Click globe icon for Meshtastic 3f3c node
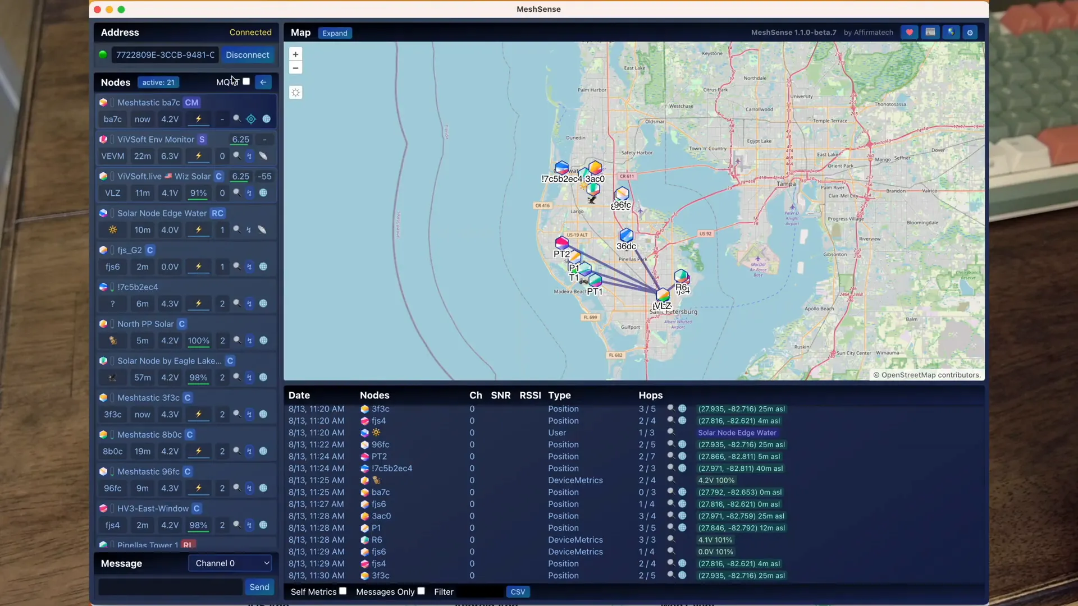The image size is (1078, 606). 263,414
